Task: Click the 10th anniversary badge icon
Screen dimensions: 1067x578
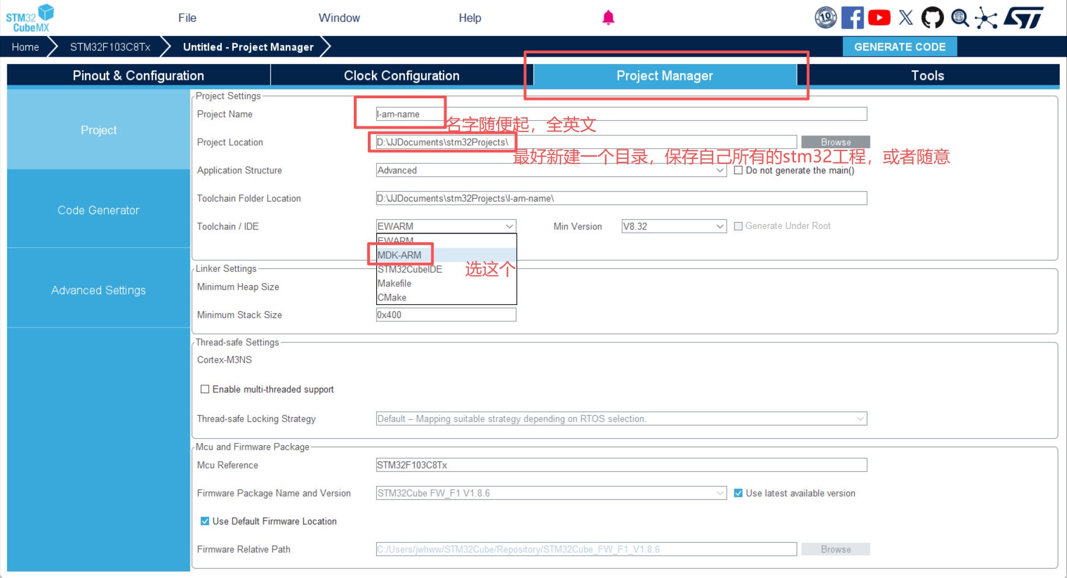Action: click(826, 18)
